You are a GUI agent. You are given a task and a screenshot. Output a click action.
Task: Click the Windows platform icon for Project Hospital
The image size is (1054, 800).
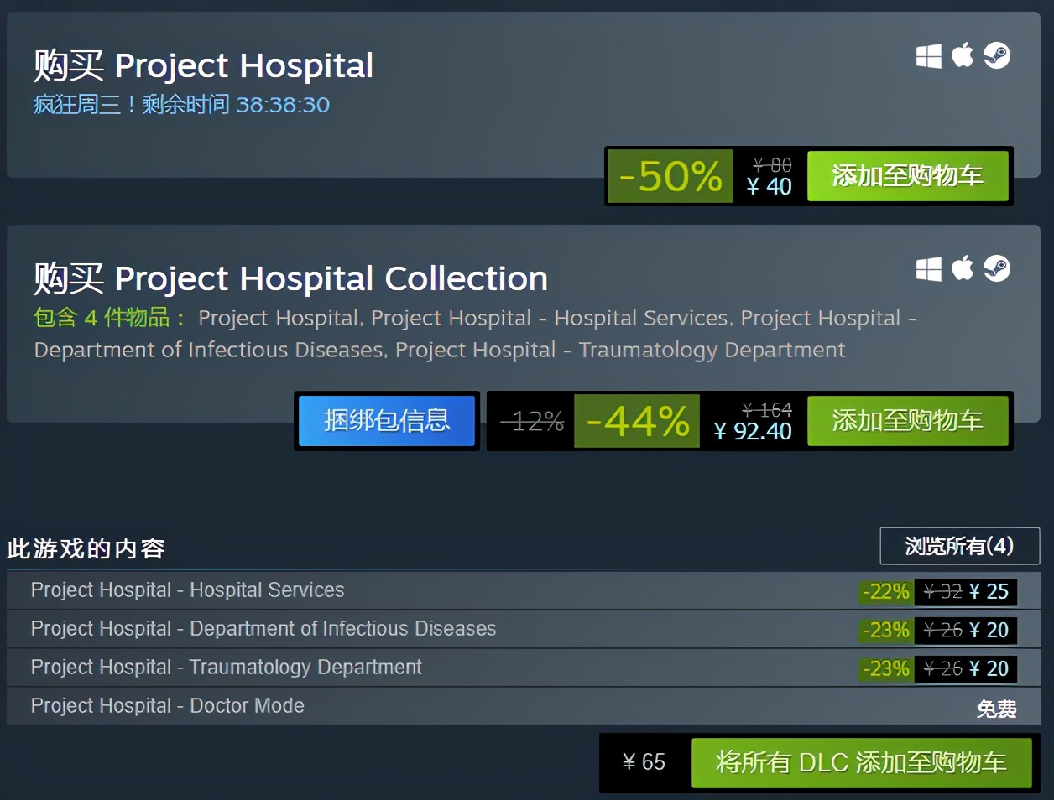pyautogui.click(x=928, y=55)
